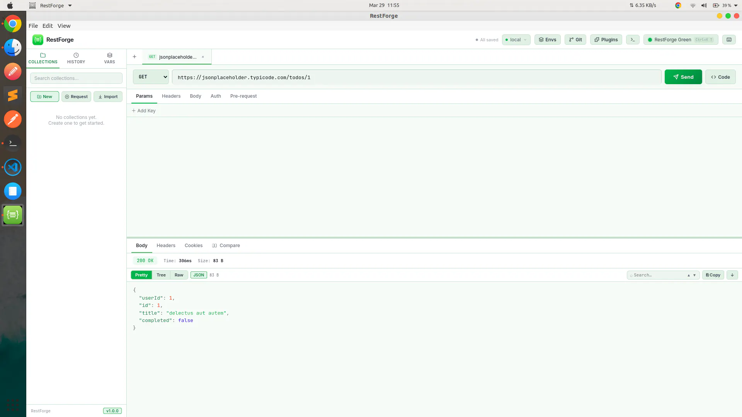Screen dimensions: 742x417
Task: Click the RestForge logo in the header
Action: pos(38,40)
